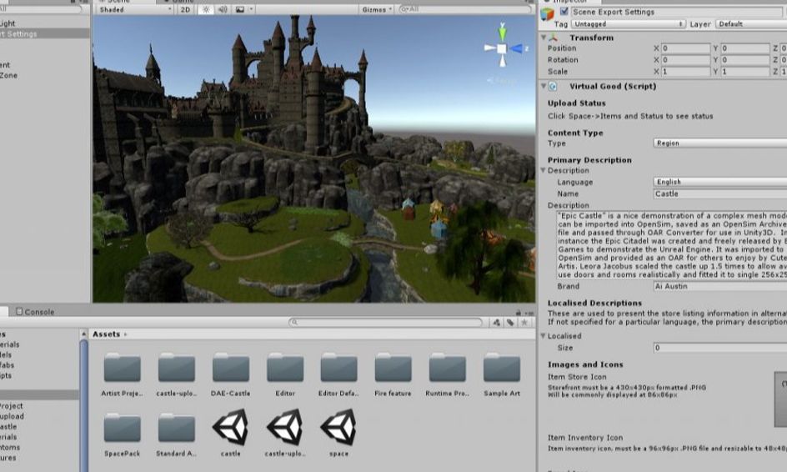The height and width of the screenshot is (472, 787).
Task: Select the Fire feature folder
Action: tap(393, 374)
